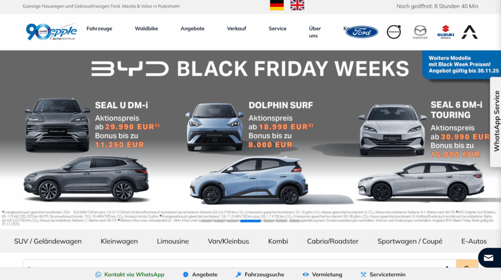This screenshot has width=501, height=280.
Task: Open the WhatsApp Service side tab
Action: click(x=496, y=121)
